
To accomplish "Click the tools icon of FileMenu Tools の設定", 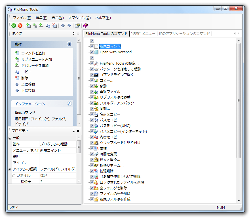I will click(x=96, y=63).
